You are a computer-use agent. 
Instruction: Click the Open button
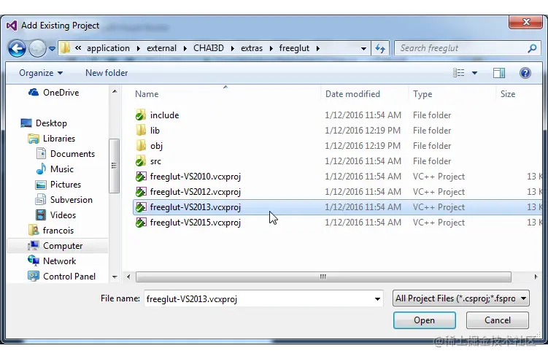pyautogui.click(x=424, y=320)
